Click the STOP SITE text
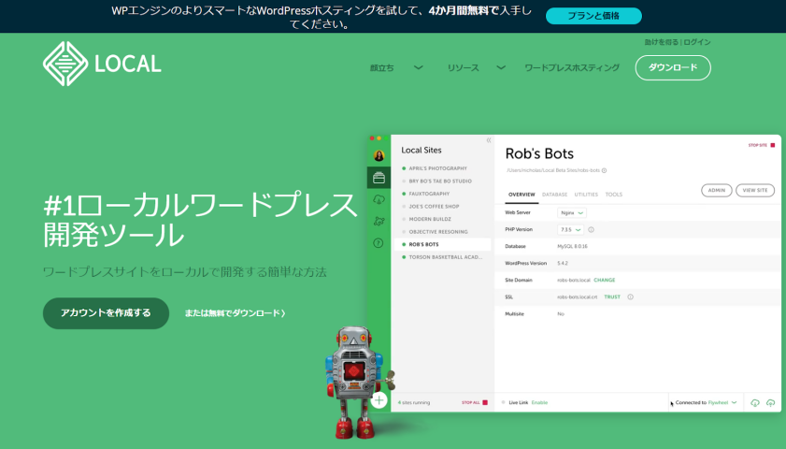The image size is (786, 449). pyautogui.click(x=757, y=145)
